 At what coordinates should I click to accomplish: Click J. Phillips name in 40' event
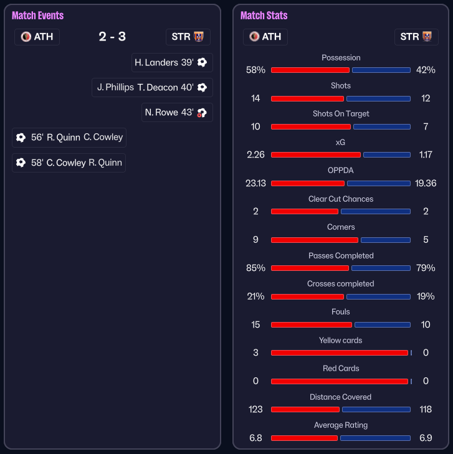[x=115, y=88]
